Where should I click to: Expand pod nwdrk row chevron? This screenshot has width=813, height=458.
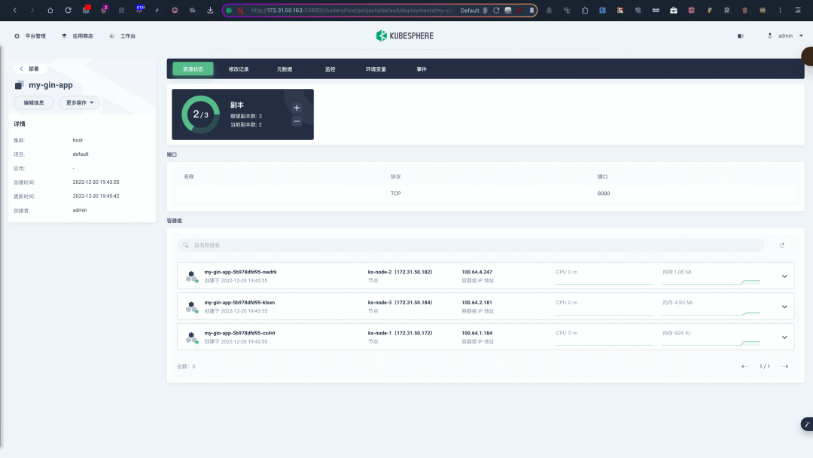pos(784,276)
